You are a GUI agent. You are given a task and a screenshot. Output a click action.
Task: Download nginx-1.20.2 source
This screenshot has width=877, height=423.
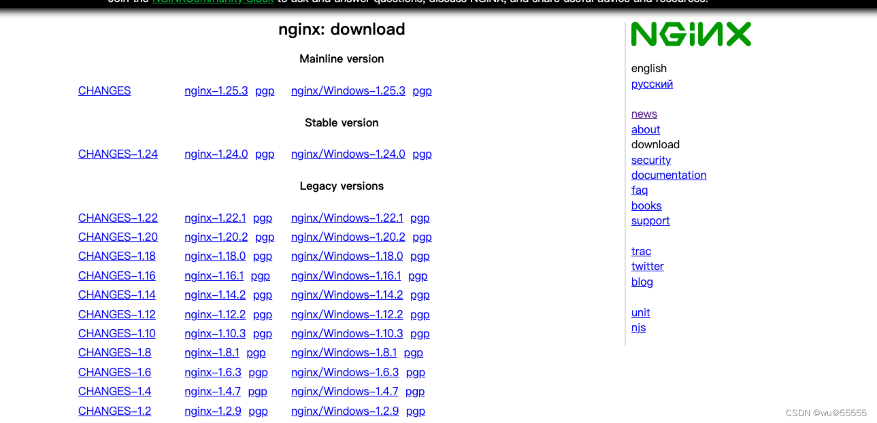pyautogui.click(x=216, y=237)
